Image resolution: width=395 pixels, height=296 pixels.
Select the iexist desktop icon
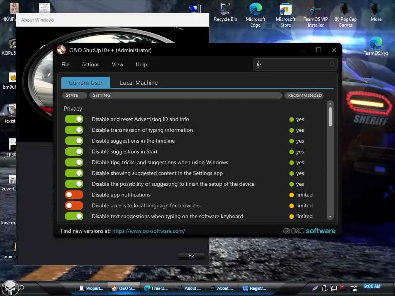point(10,114)
